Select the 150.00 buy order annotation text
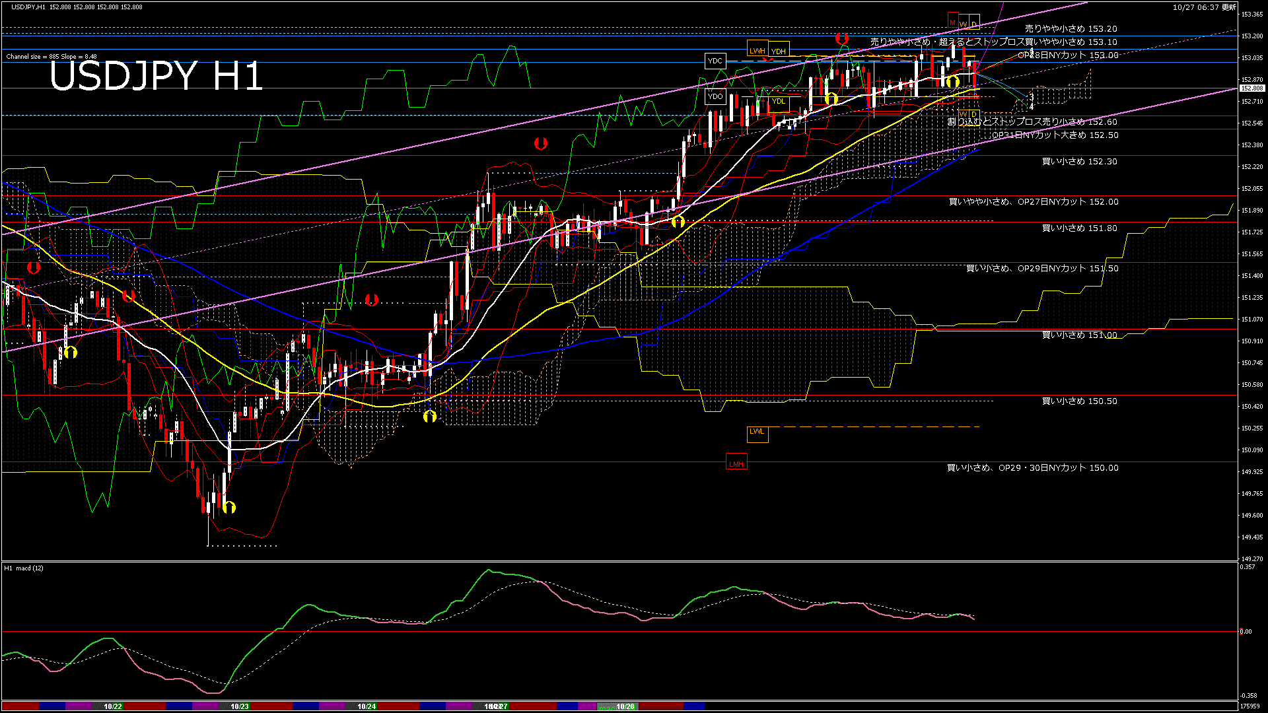 pyautogui.click(x=1032, y=467)
